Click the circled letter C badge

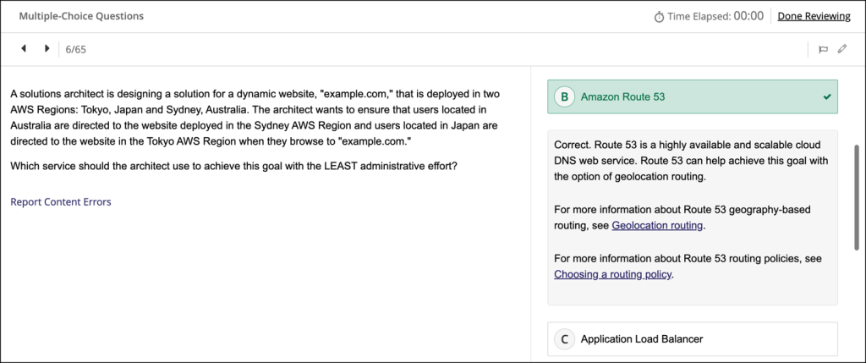(x=564, y=338)
